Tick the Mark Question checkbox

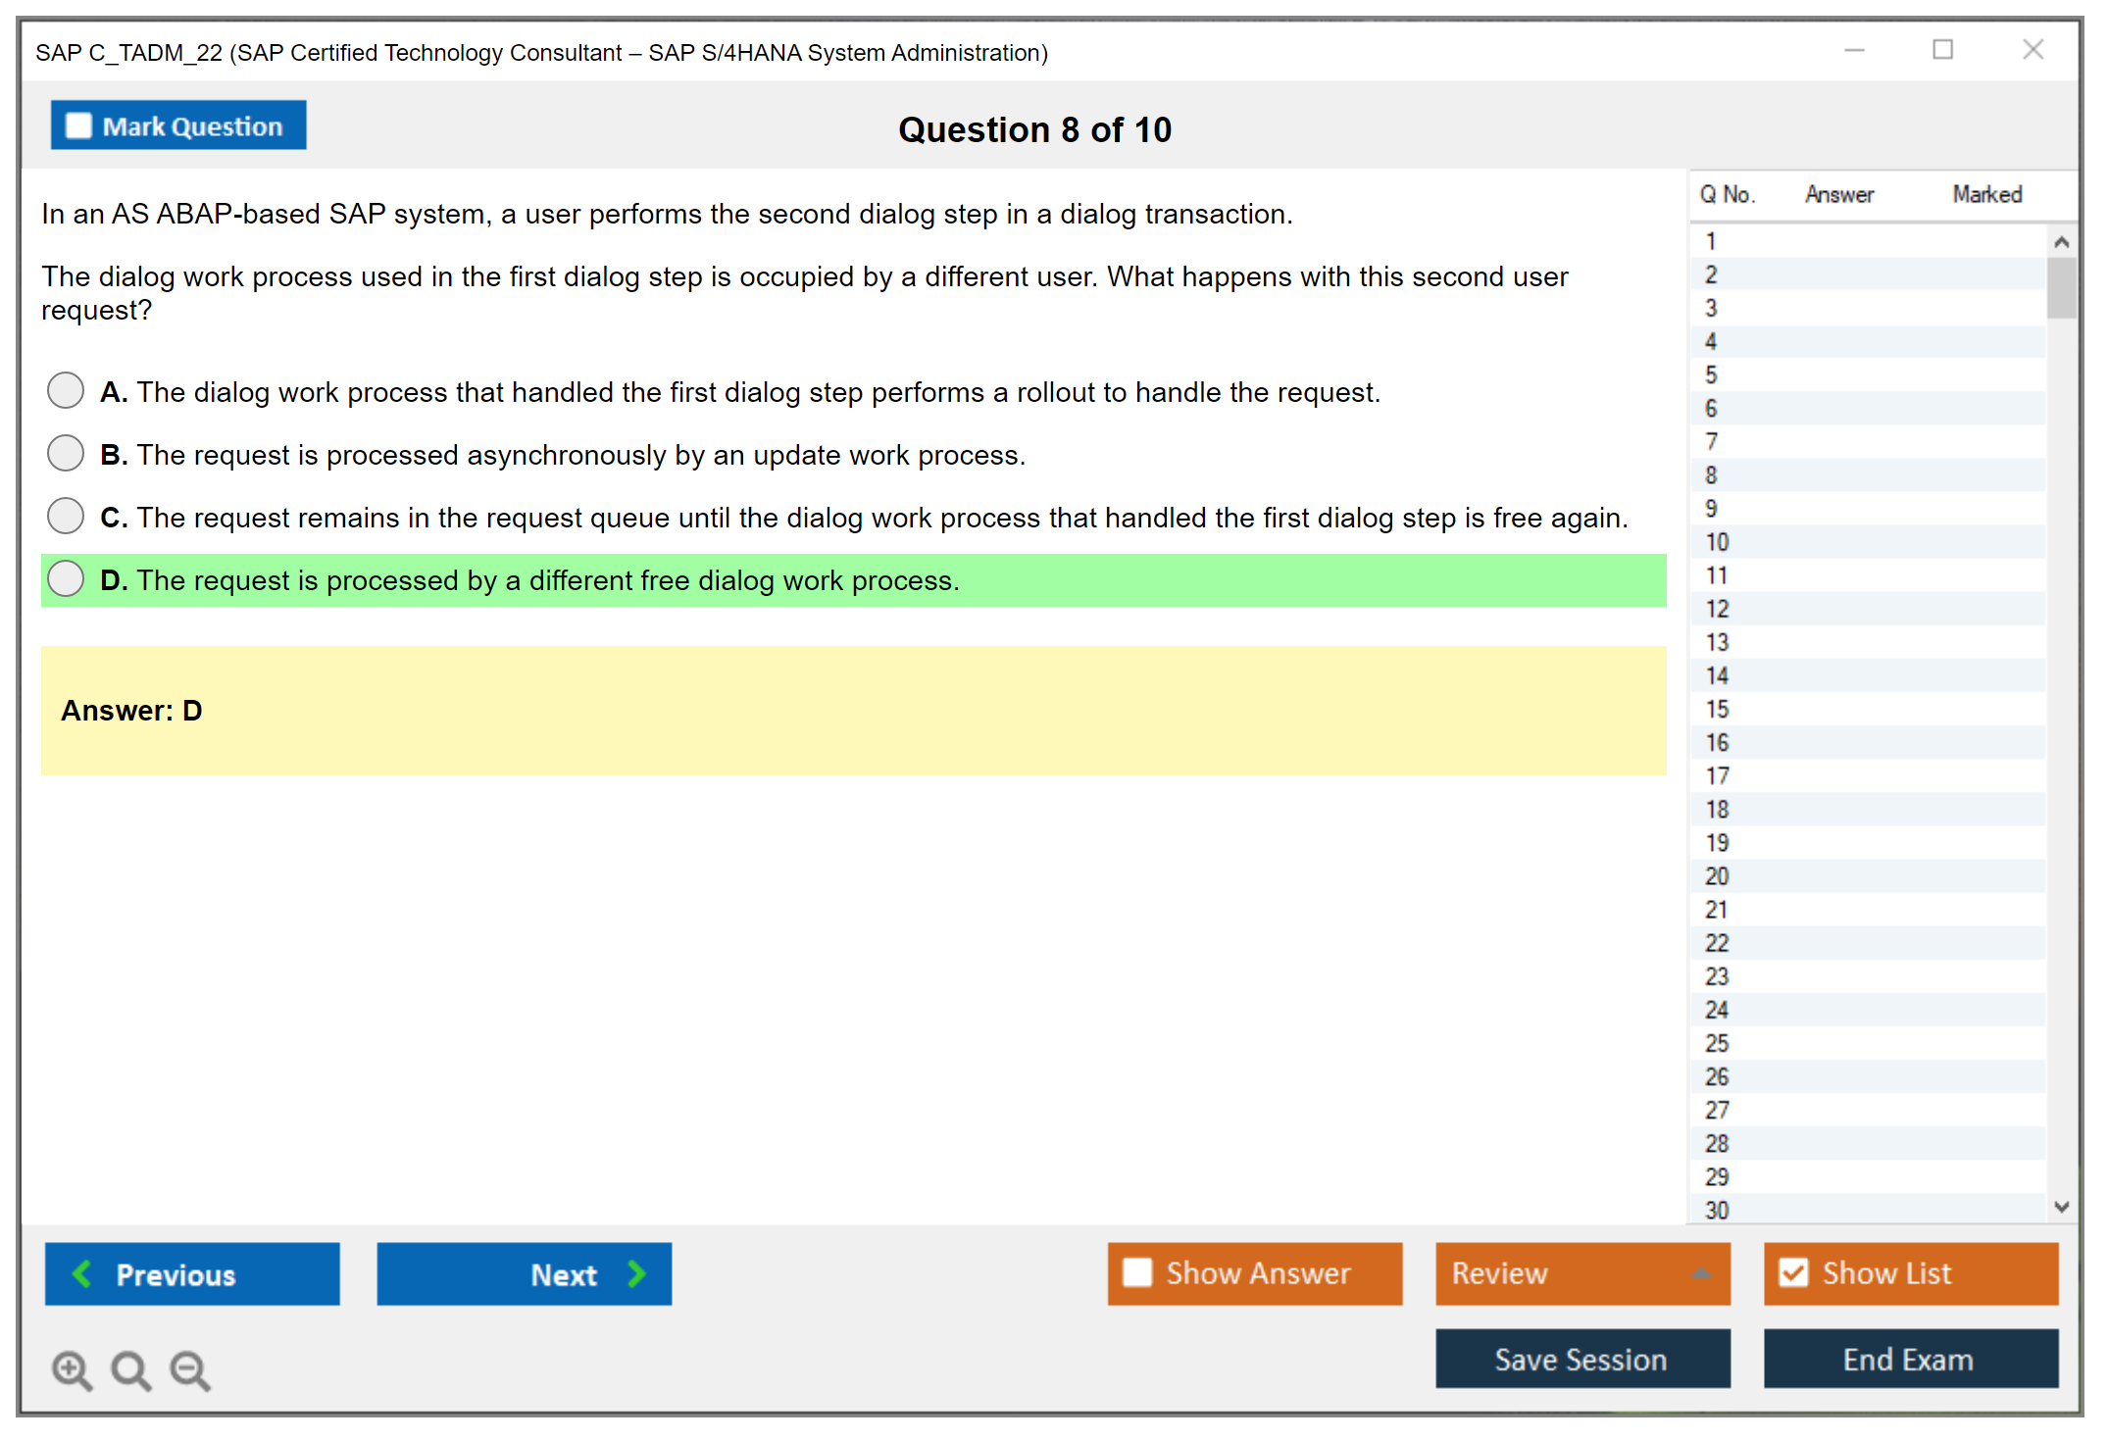(x=78, y=125)
